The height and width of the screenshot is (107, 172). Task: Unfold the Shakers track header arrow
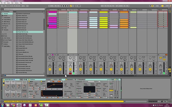pyautogui.click(x=128, y=10)
